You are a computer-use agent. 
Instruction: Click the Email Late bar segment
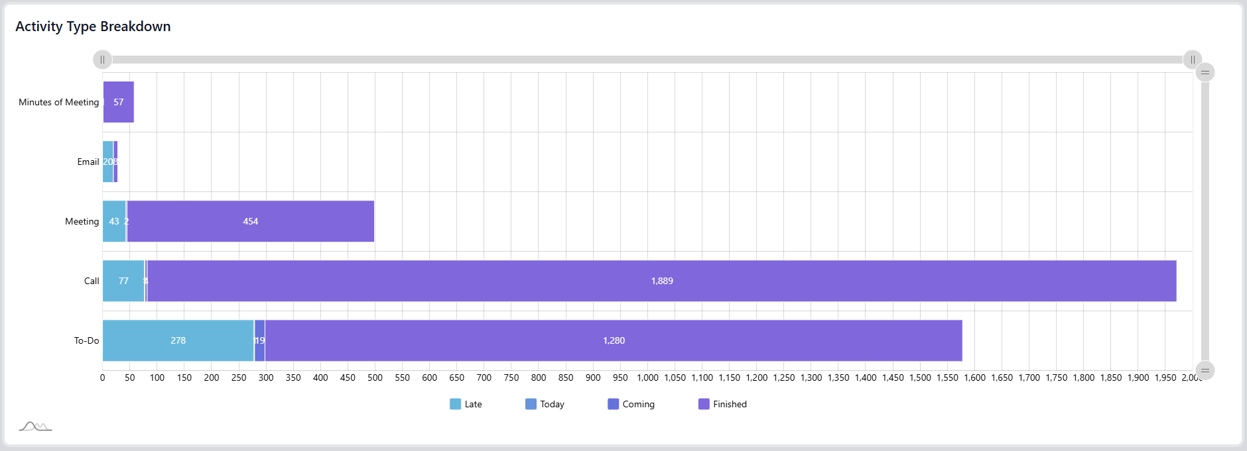click(107, 162)
